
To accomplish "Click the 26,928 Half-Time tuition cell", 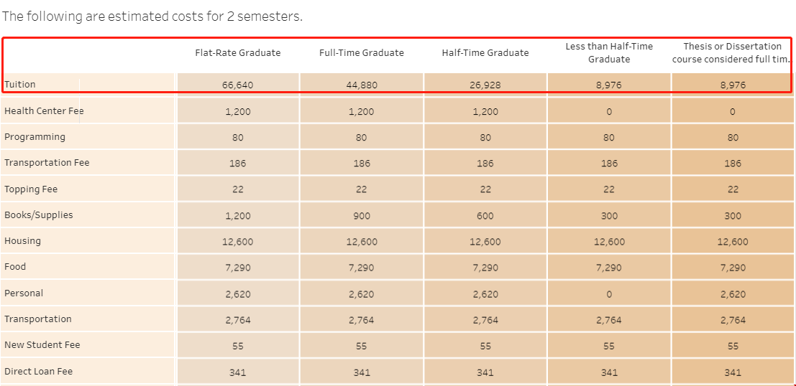I will 485,85.
